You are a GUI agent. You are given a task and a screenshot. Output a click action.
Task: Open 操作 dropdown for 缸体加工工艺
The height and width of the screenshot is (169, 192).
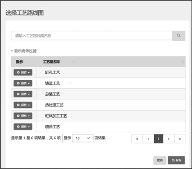click(23, 116)
